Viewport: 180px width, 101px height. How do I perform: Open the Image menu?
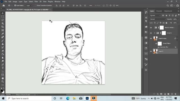pyautogui.click(x=15, y=2)
